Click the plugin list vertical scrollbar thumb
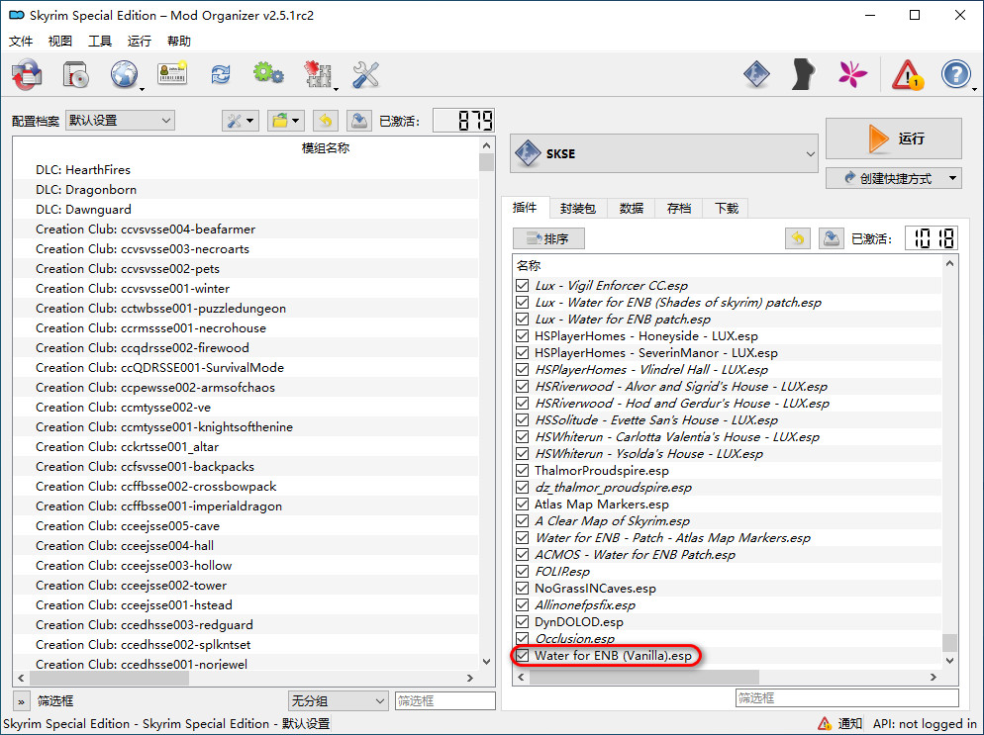984x735 pixels. pyautogui.click(x=949, y=642)
